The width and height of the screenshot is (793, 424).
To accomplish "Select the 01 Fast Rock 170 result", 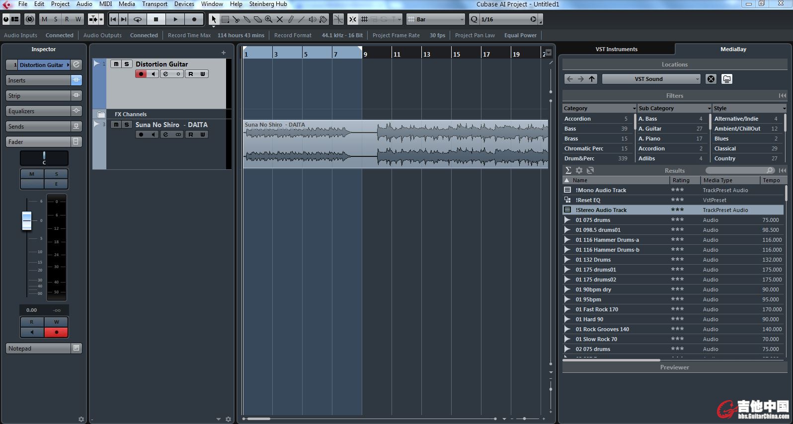I will [597, 309].
